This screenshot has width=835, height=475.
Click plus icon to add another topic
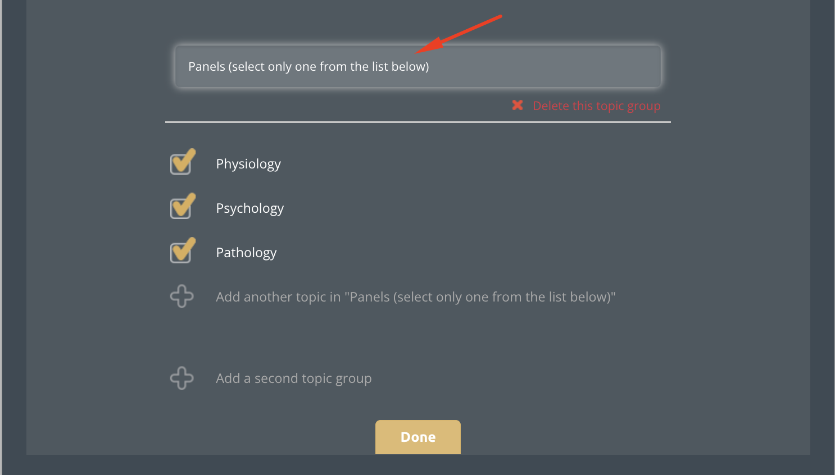(x=182, y=296)
